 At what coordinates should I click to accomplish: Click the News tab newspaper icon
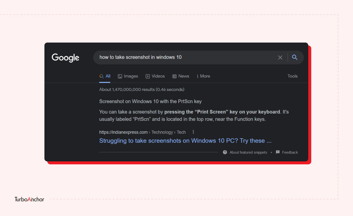click(174, 76)
